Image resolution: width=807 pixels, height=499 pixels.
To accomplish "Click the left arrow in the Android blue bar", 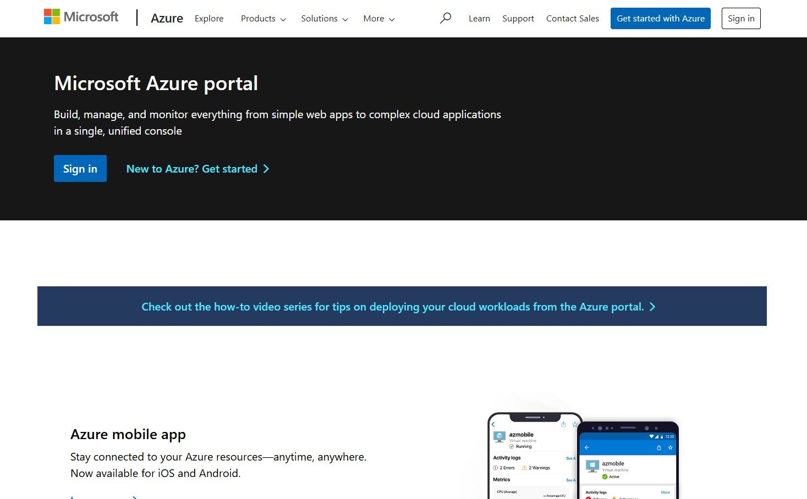I will (587, 447).
